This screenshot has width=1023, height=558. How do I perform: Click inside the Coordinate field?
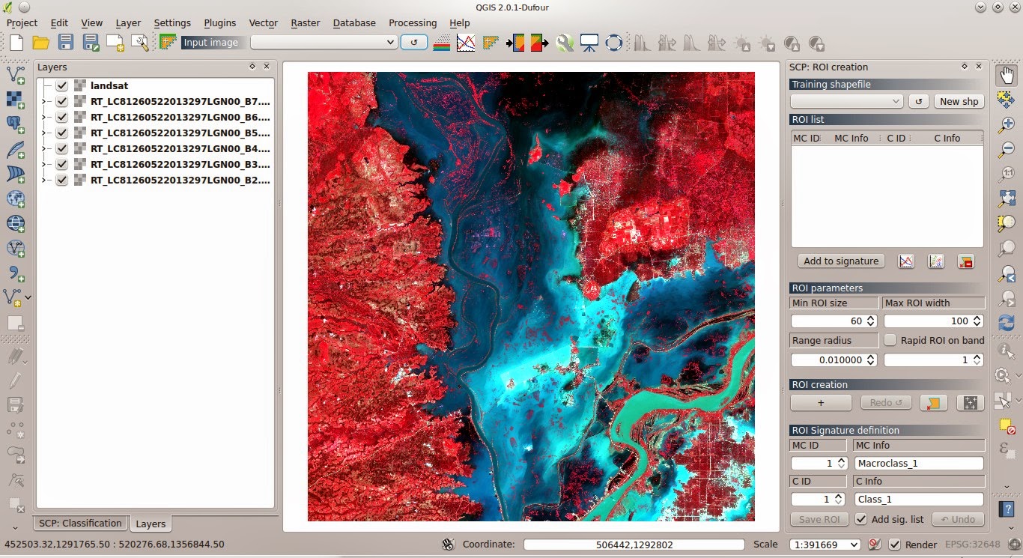[633, 545]
